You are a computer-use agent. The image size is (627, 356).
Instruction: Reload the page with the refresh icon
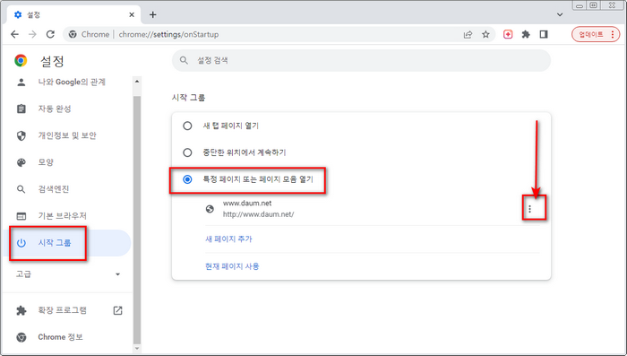[x=50, y=34]
